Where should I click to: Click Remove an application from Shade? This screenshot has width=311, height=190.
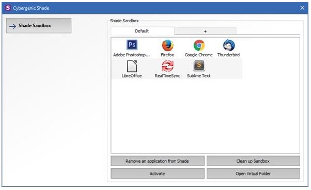[158, 161]
